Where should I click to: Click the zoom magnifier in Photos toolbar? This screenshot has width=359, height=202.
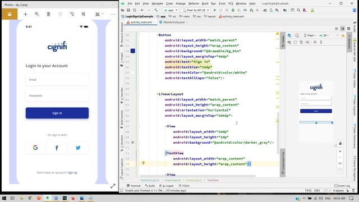(37, 14)
